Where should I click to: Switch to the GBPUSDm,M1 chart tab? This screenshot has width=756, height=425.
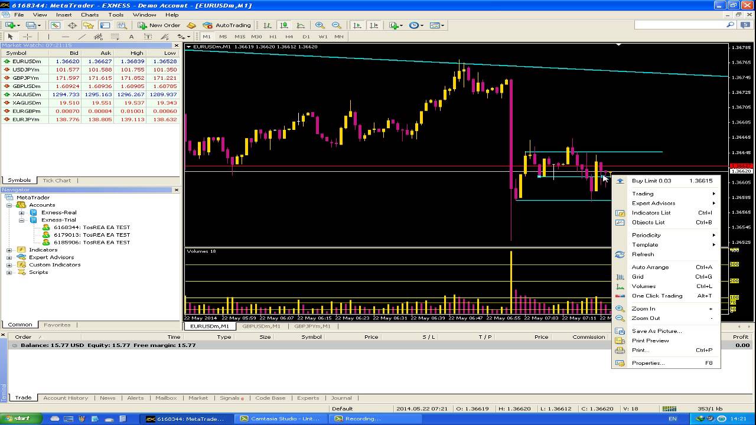261,326
